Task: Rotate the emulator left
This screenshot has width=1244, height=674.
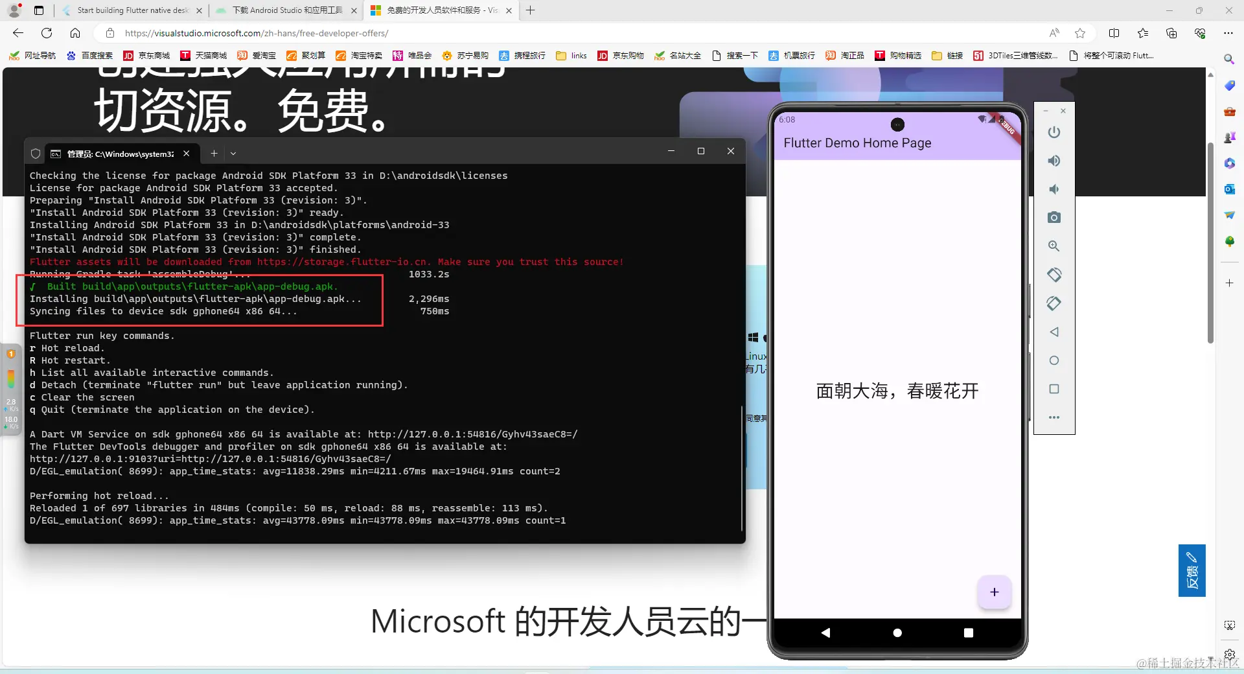Action: point(1054,275)
